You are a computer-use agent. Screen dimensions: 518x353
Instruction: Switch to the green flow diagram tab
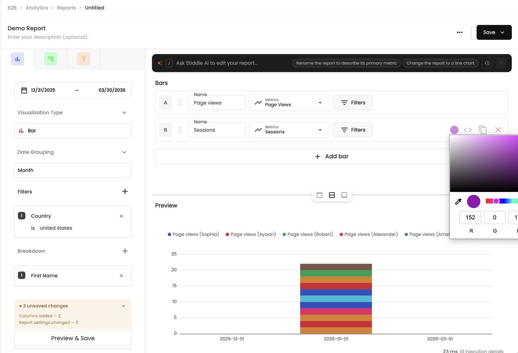[51, 59]
